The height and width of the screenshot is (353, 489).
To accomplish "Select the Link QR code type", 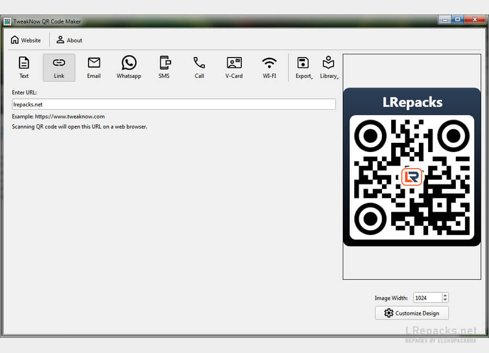I will (x=59, y=67).
